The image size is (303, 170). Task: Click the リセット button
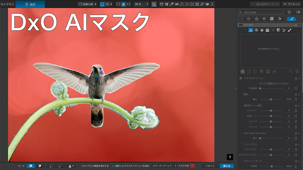(210, 166)
